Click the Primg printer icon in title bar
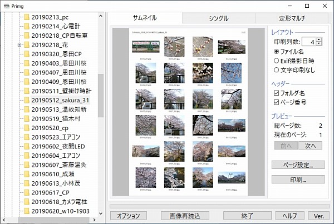Image resolution: width=334 pixels, height=224 pixels. click(x=7, y=6)
